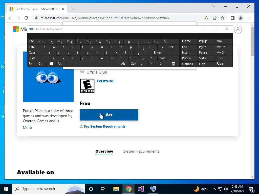Toggle left Ctrl key on On-Screen Keyboard

click(x=42, y=64)
